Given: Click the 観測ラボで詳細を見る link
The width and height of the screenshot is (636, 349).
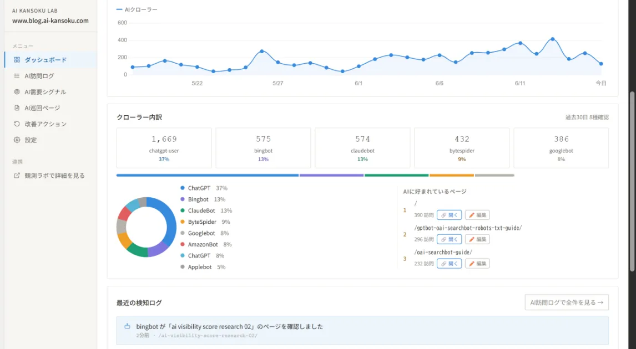Looking at the screenshot, I should (51, 175).
